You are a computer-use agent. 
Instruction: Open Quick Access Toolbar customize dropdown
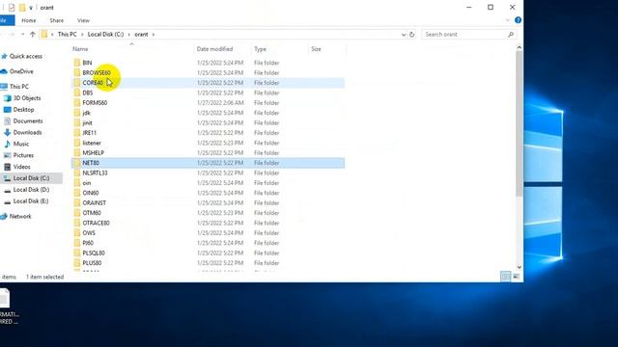(31, 8)
